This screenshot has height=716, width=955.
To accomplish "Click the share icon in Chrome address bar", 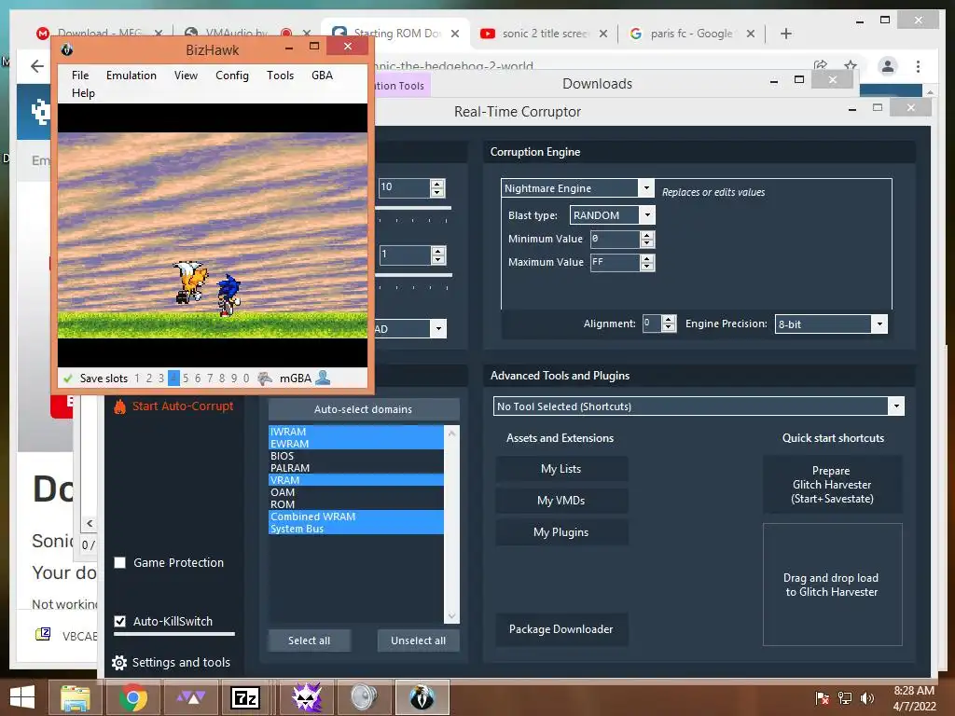I will [x=821, y=65].
